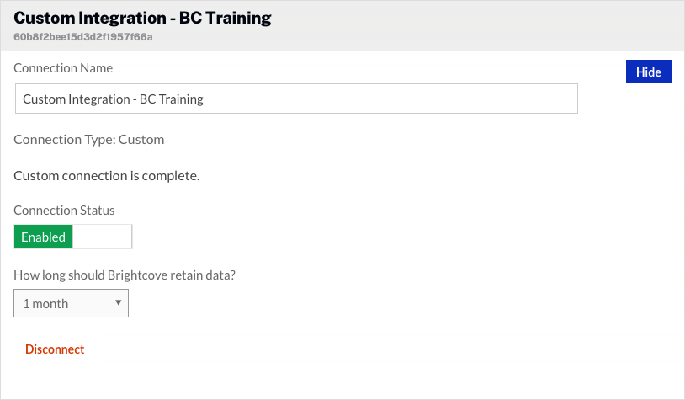Click the text inside Connection Name field
The image size is (685, 400).
coord(113,99)
